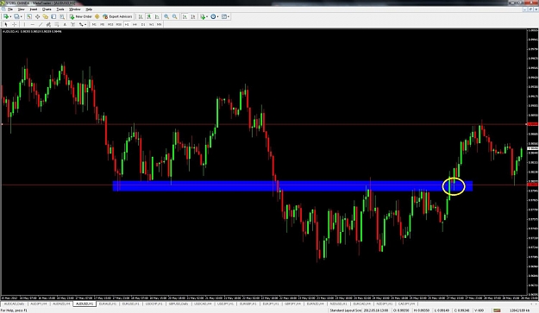Draw a horizontal line tool
The width and height of the screenshot is (539, 313).
(x=32, y=24)
